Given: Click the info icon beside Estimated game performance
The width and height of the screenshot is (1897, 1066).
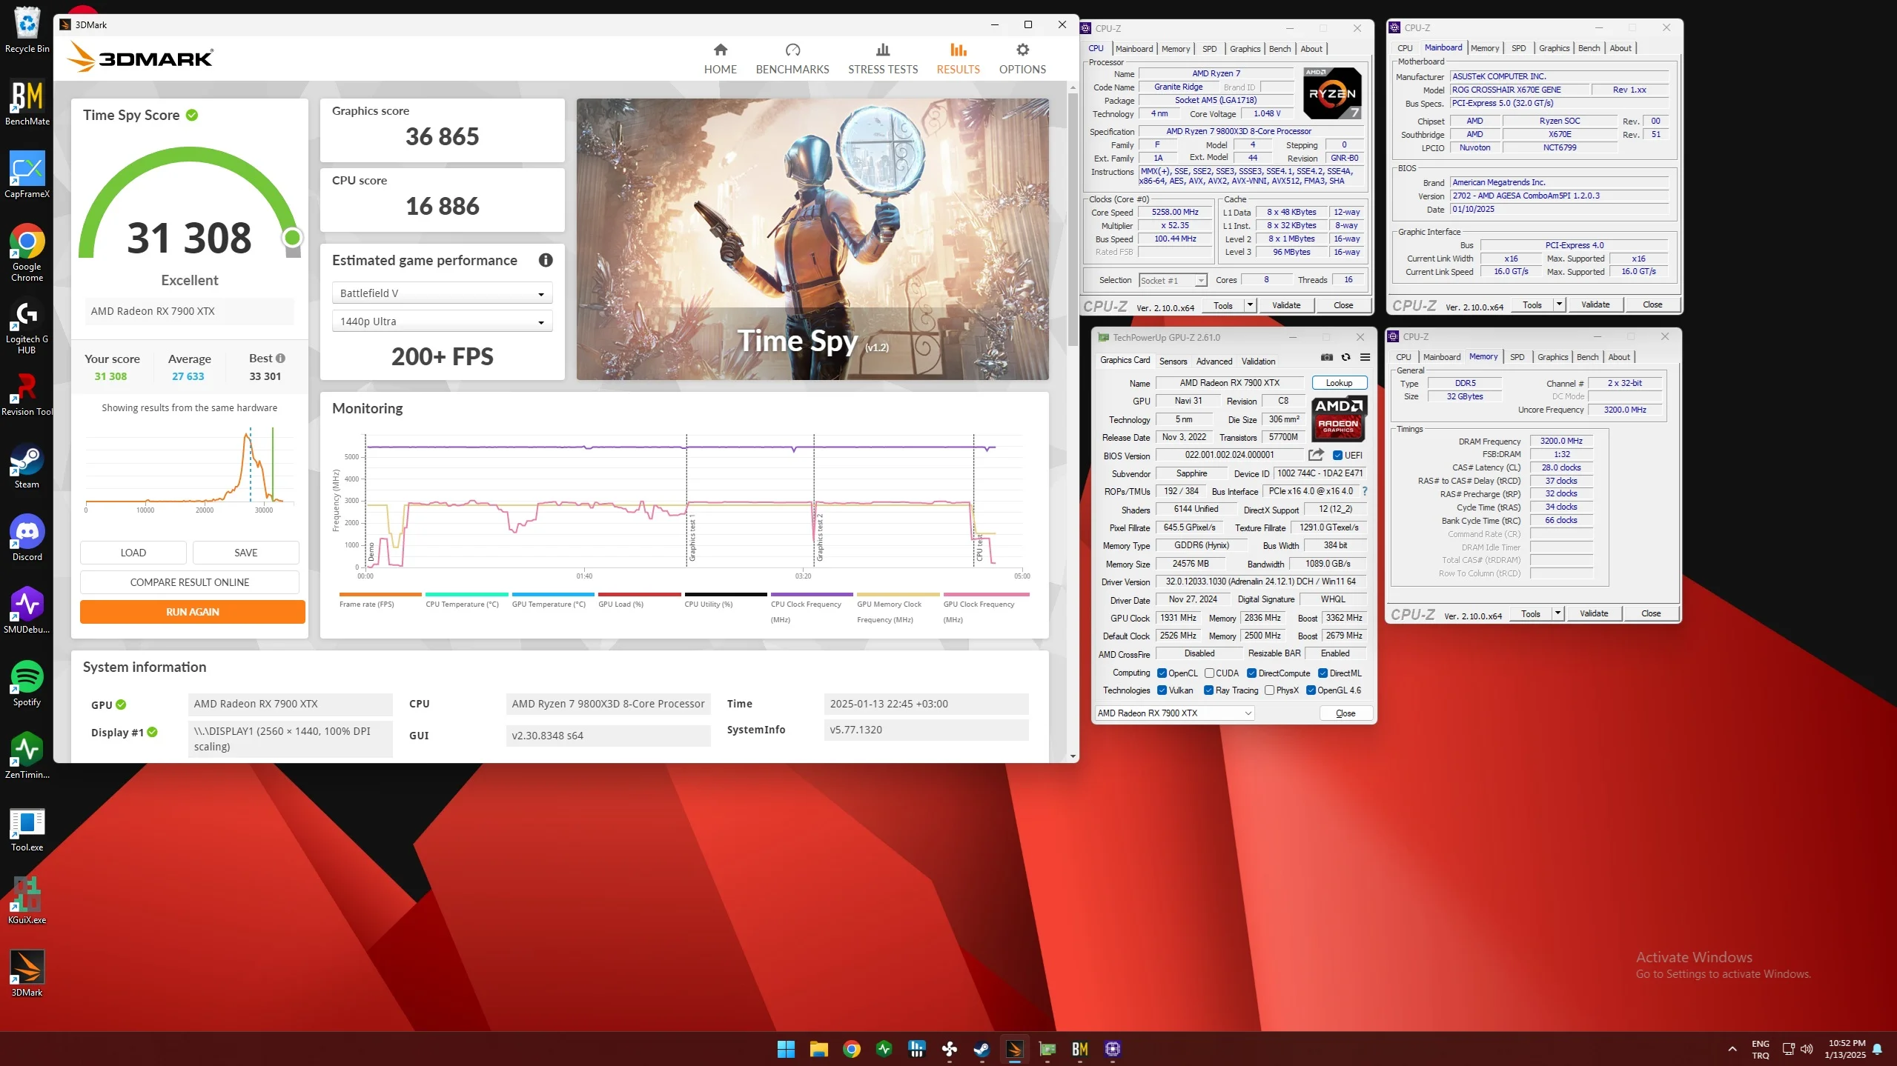Looking at the screenshot, I should (x=546, y=261).
